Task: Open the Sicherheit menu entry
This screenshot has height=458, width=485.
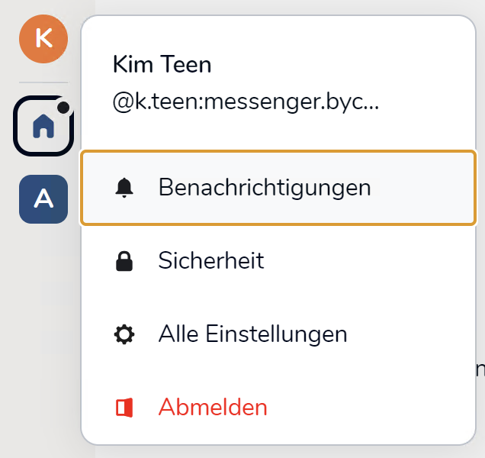Action: pos(211,261)
